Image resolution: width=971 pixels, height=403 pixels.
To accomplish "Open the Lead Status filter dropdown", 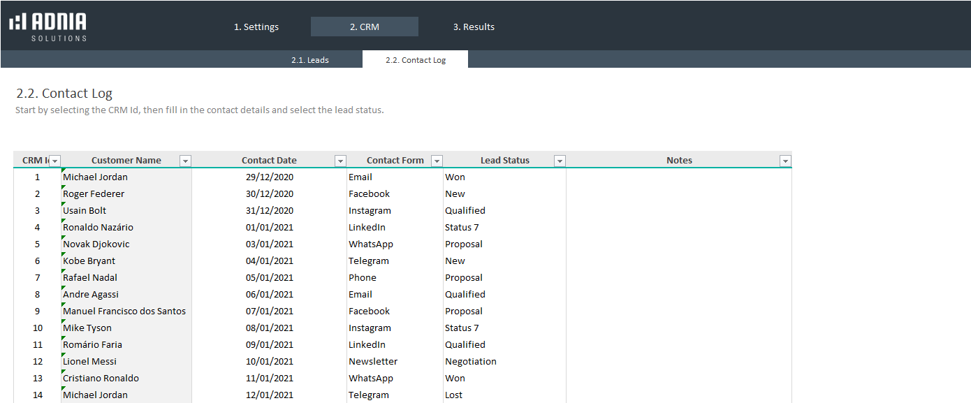I will click(x=560, y=161).
